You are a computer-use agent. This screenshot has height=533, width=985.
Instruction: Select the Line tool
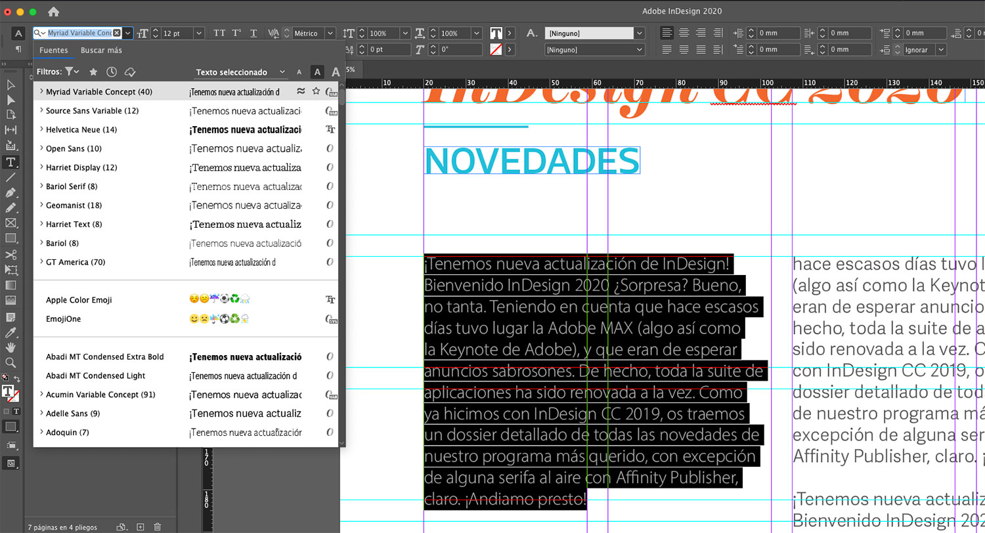point(11,177)
